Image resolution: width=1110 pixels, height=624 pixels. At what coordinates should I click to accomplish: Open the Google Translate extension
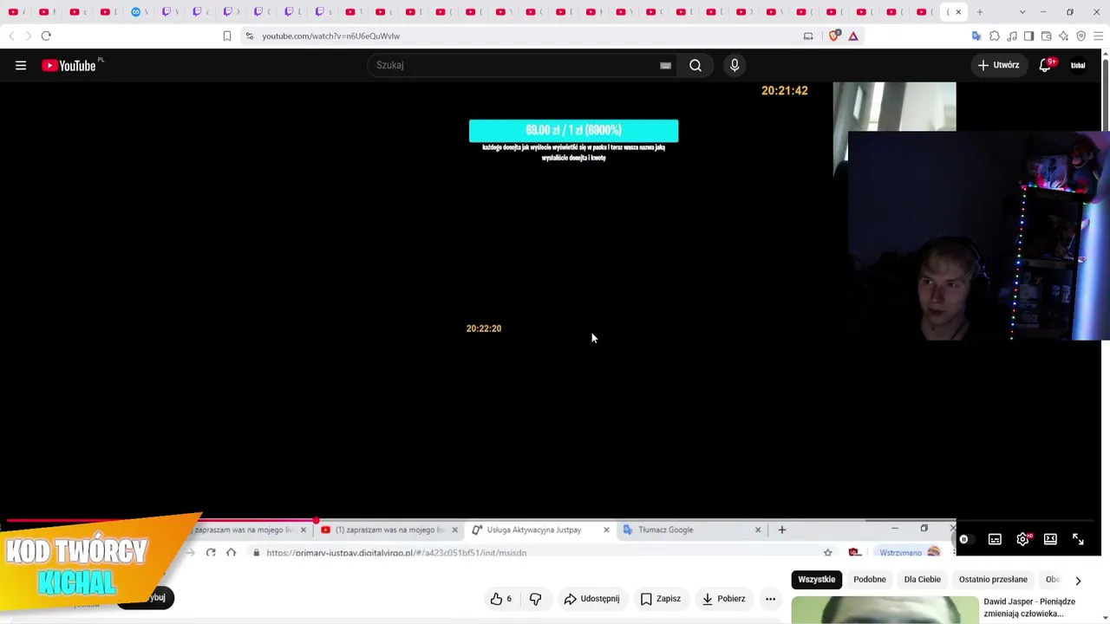[x=976, y=36]
